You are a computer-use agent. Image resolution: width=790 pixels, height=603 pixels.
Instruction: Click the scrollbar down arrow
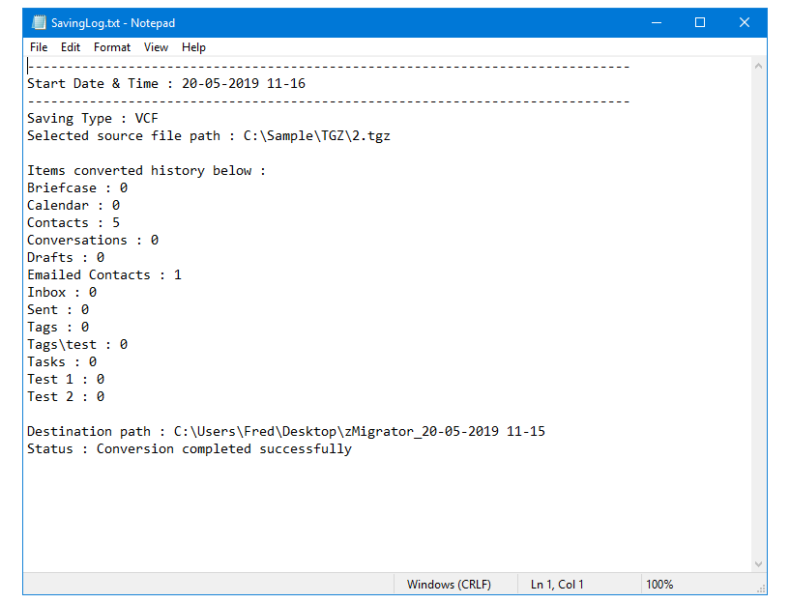tap(758, 563)
